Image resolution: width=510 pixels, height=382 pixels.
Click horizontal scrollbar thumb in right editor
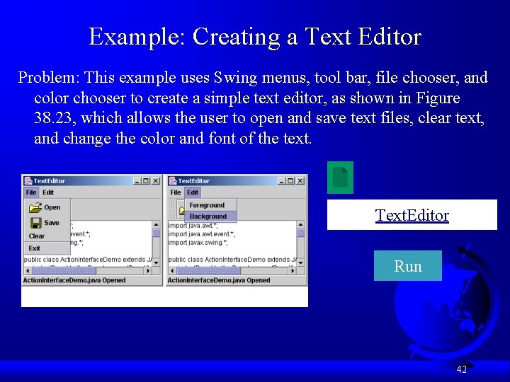coord(208,270)
